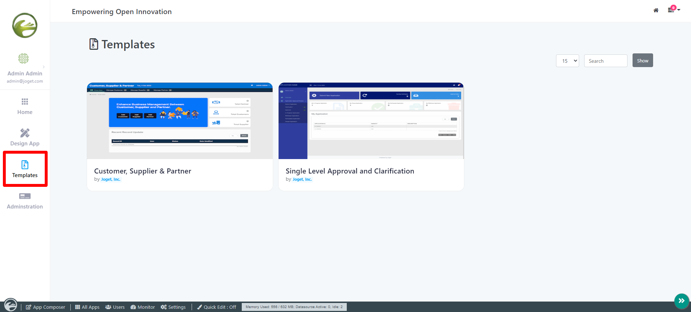Open the page size dropdown showing 15
The width and height of the screenshot is (691, 312).
(x=568, y=61)
